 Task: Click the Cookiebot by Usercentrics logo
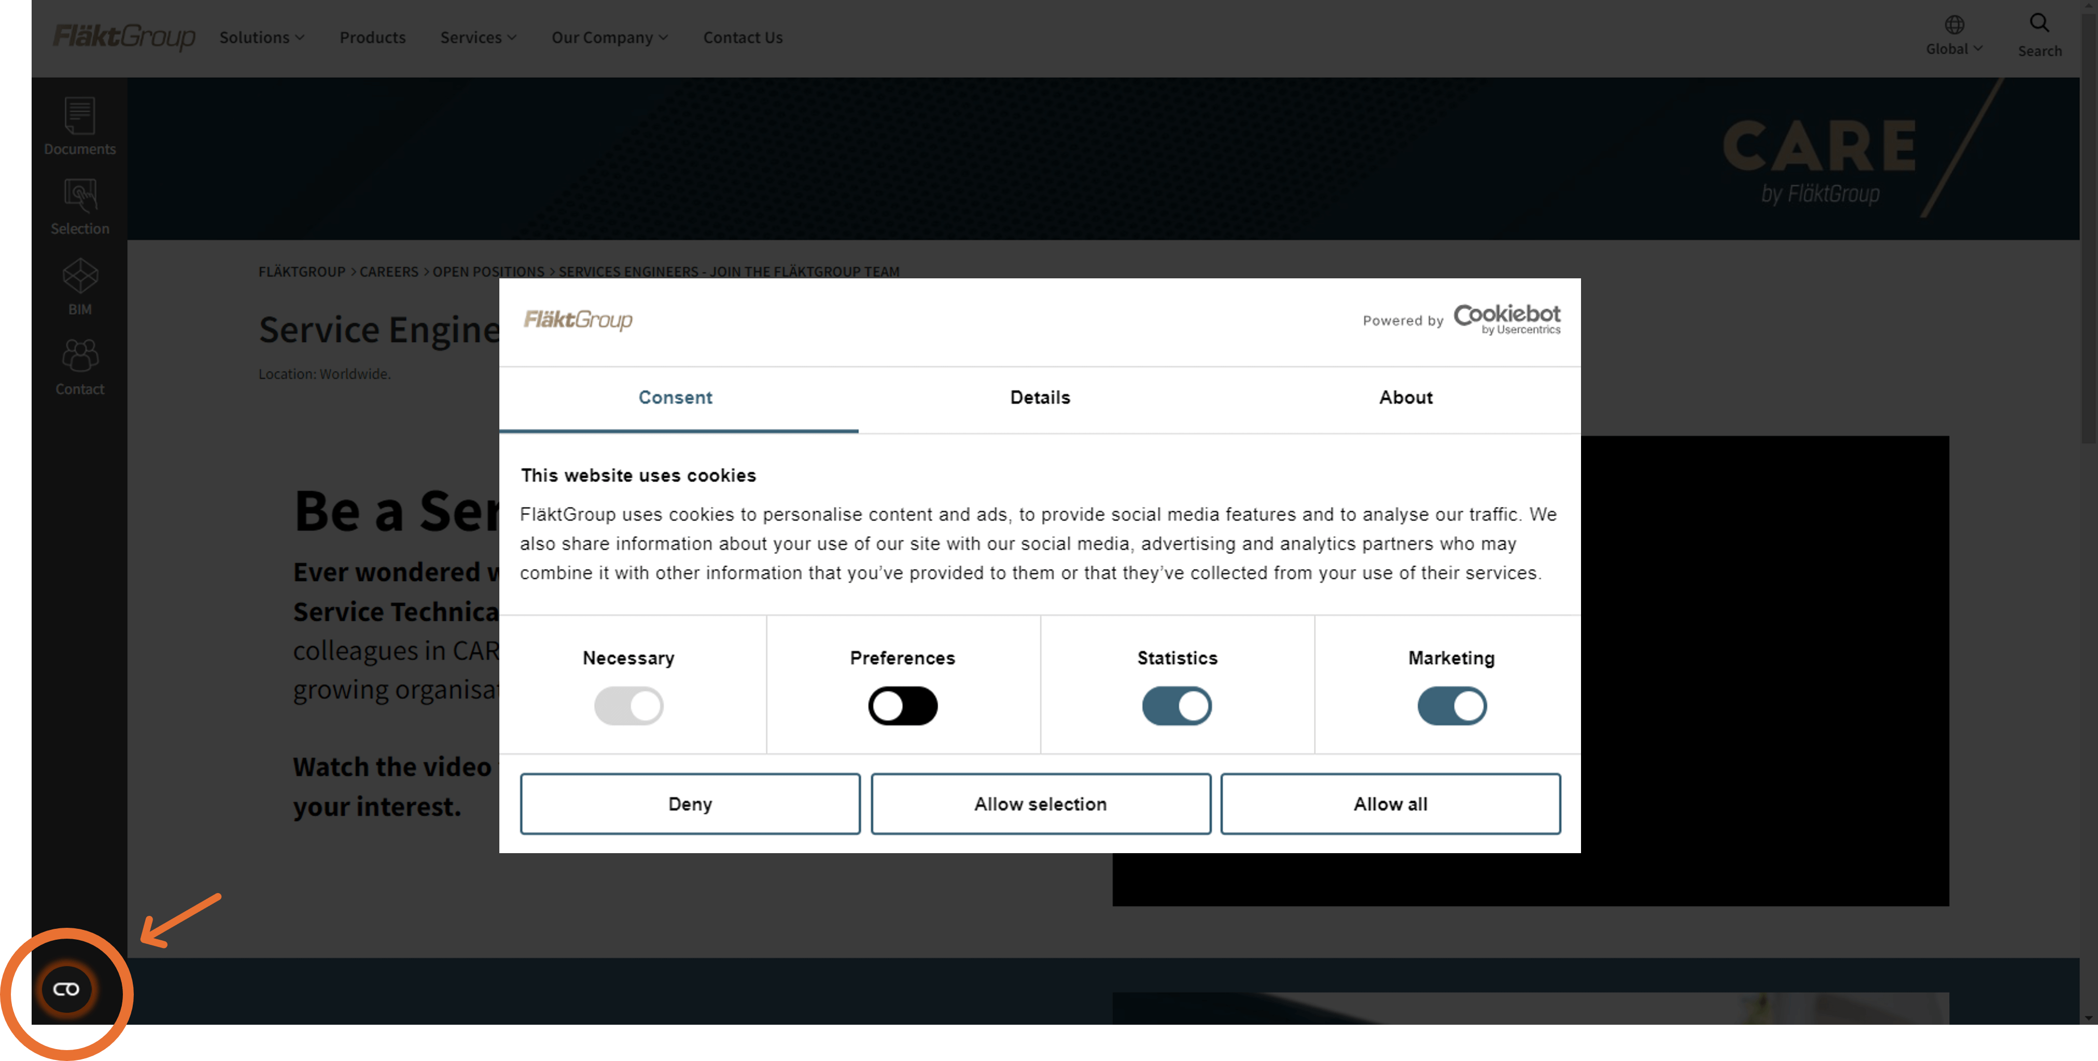tap(1507, 318)
